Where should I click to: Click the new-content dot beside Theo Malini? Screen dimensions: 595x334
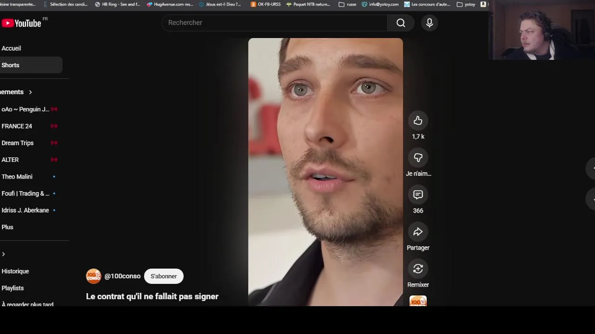coord(54,177)
